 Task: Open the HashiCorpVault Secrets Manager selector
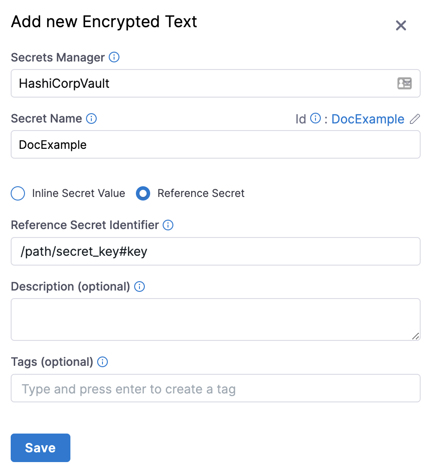pos(205,83)
